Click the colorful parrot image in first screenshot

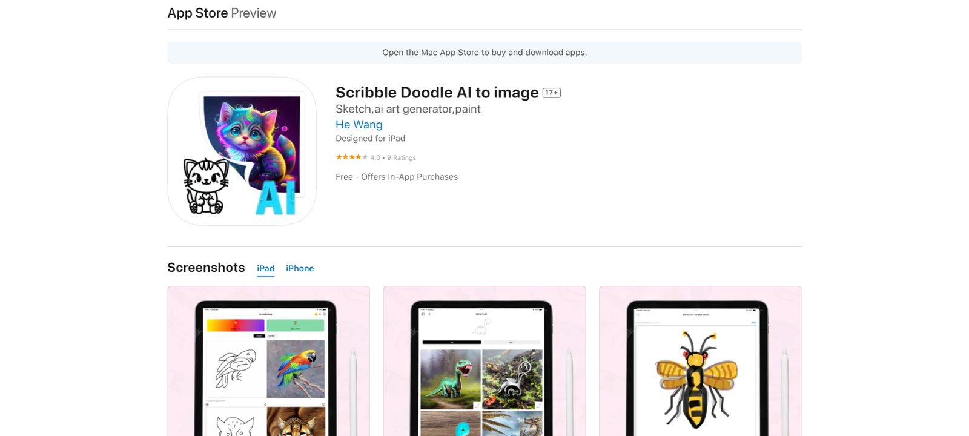[296, 369]
